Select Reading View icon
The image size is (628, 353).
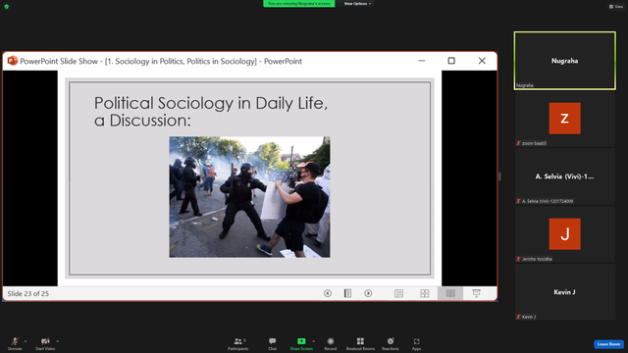tap(450, 293)
